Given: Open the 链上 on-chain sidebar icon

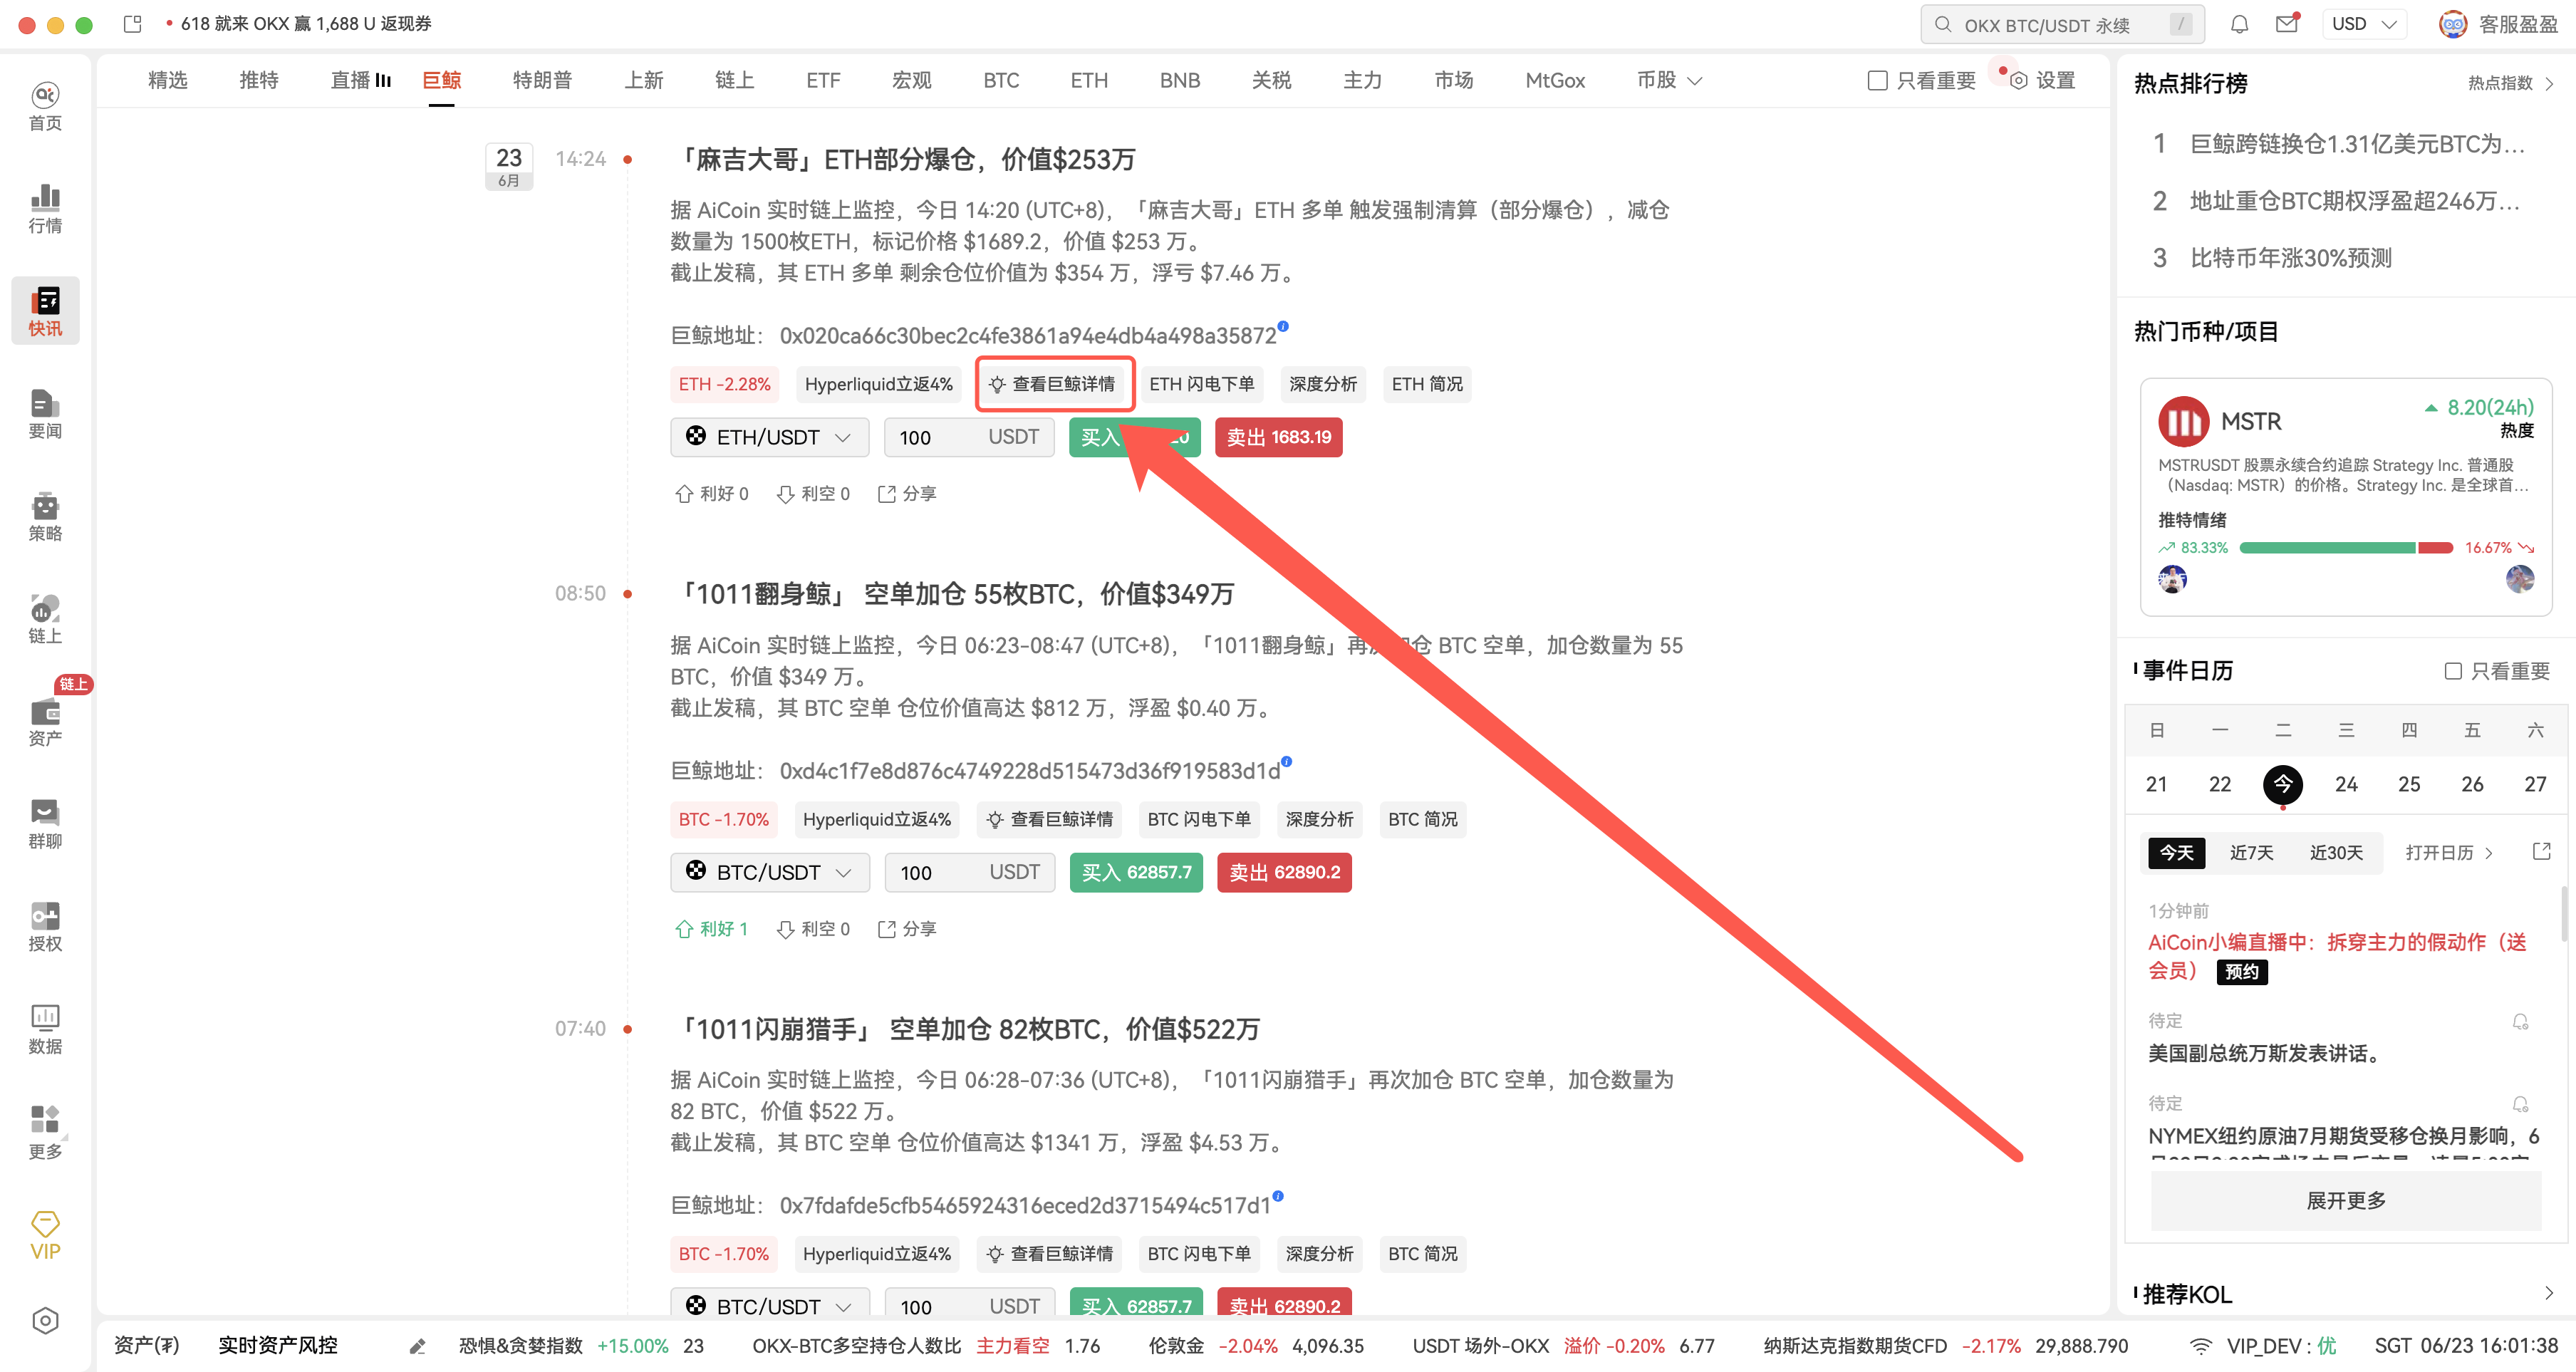Looking at the screenshot, I should pyautogui.click(x=45, y=619).
